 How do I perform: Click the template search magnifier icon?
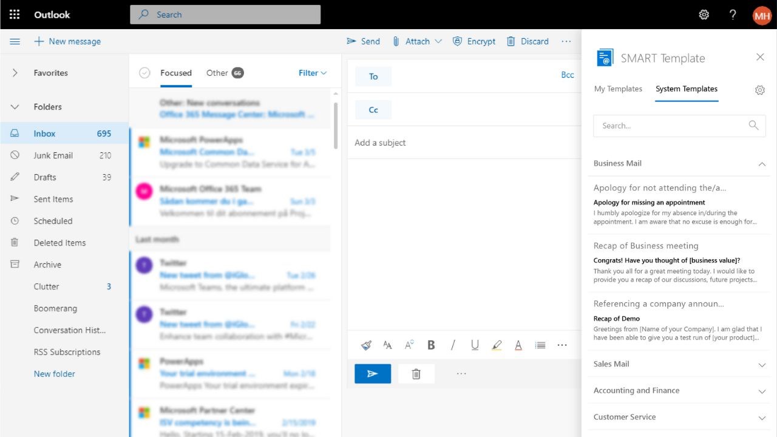click(x=753, y=125)
